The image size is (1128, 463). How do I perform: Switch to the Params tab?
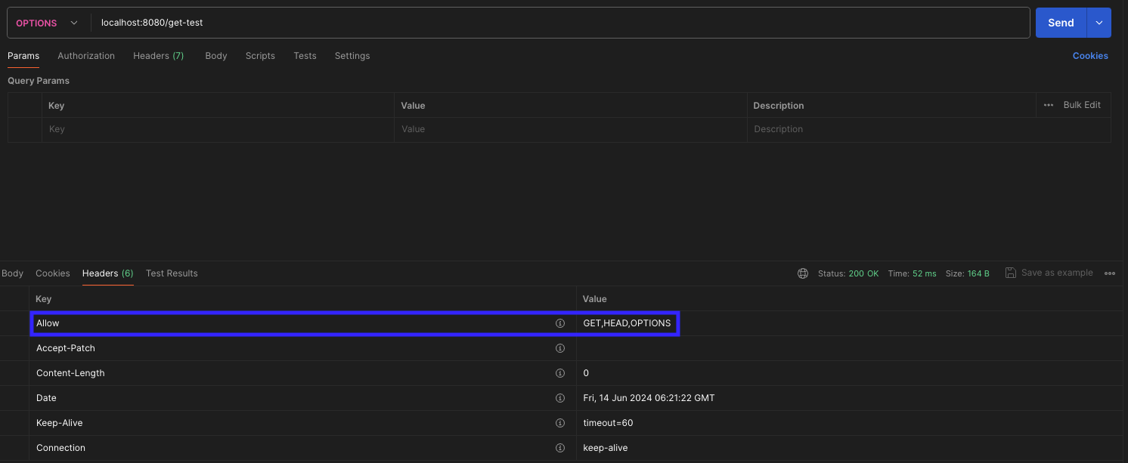pos(23,56)
